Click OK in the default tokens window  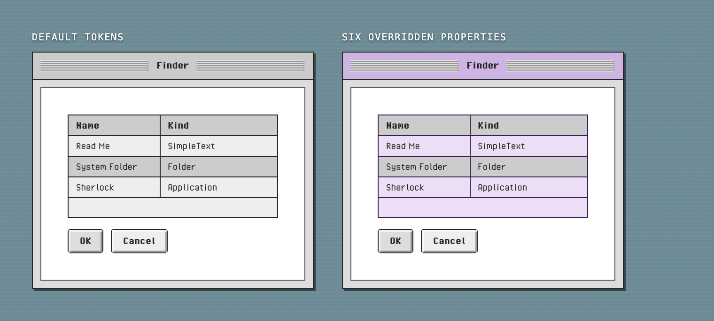[x=85, y=241]
